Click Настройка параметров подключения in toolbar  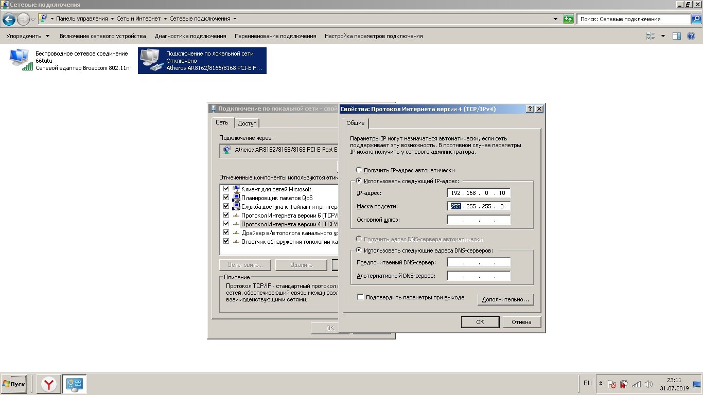pyautogui.click(x=374, y=36)
